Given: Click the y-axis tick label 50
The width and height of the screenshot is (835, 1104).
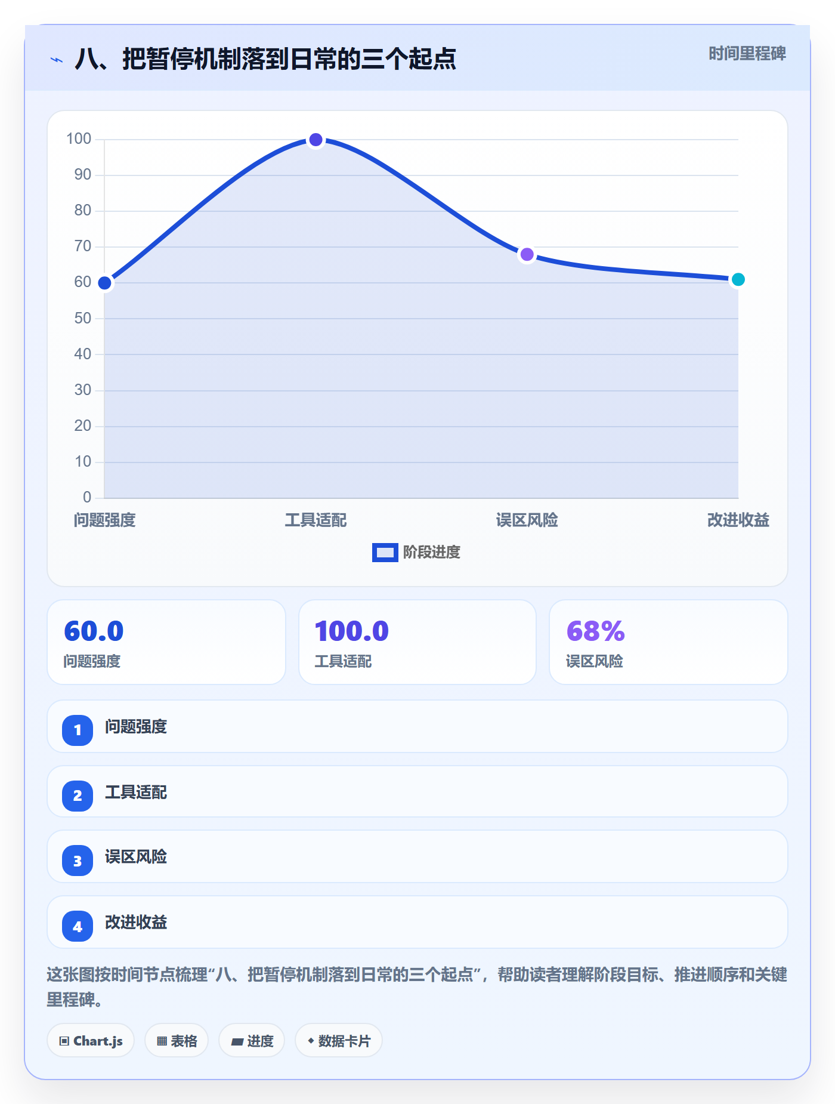Looking at the screenshot, I should pos(83,318).
